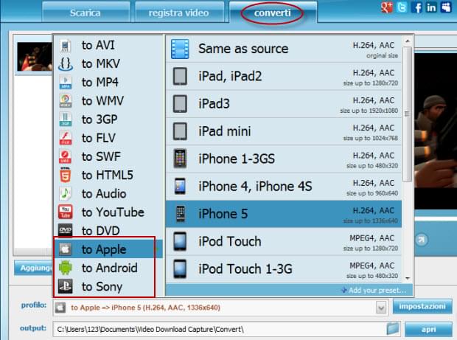Choose the 'to AVI' menu entry
Viewport: 457px width, 340px height.
tap(108, 46)
